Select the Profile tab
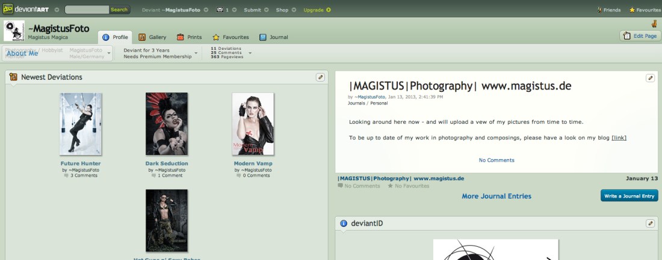 point(116,37)
